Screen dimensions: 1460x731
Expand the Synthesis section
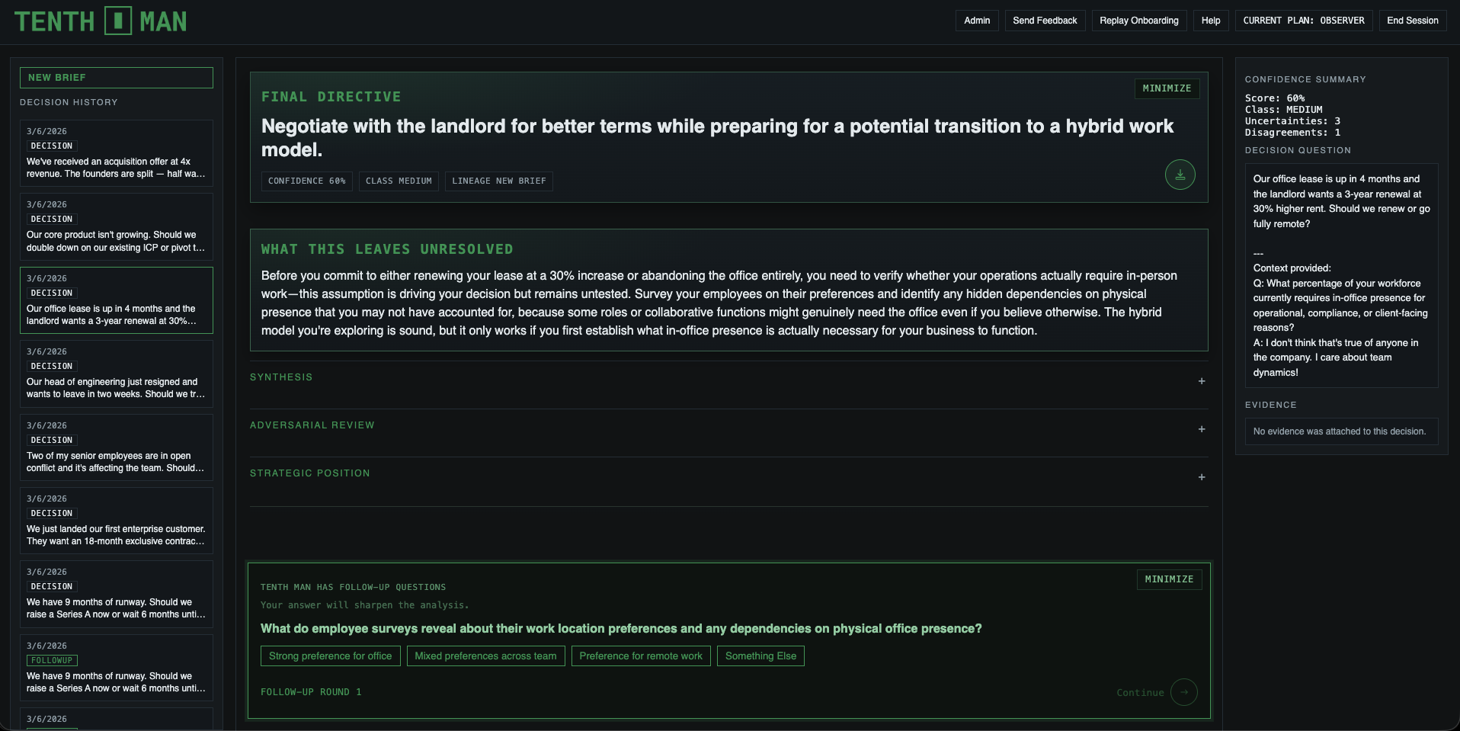click(x=1202, y=381)
